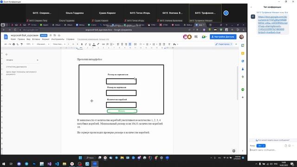Viewport: 297px width, 167px height.
Task: Align text to the center
Action: click(122, 44)
